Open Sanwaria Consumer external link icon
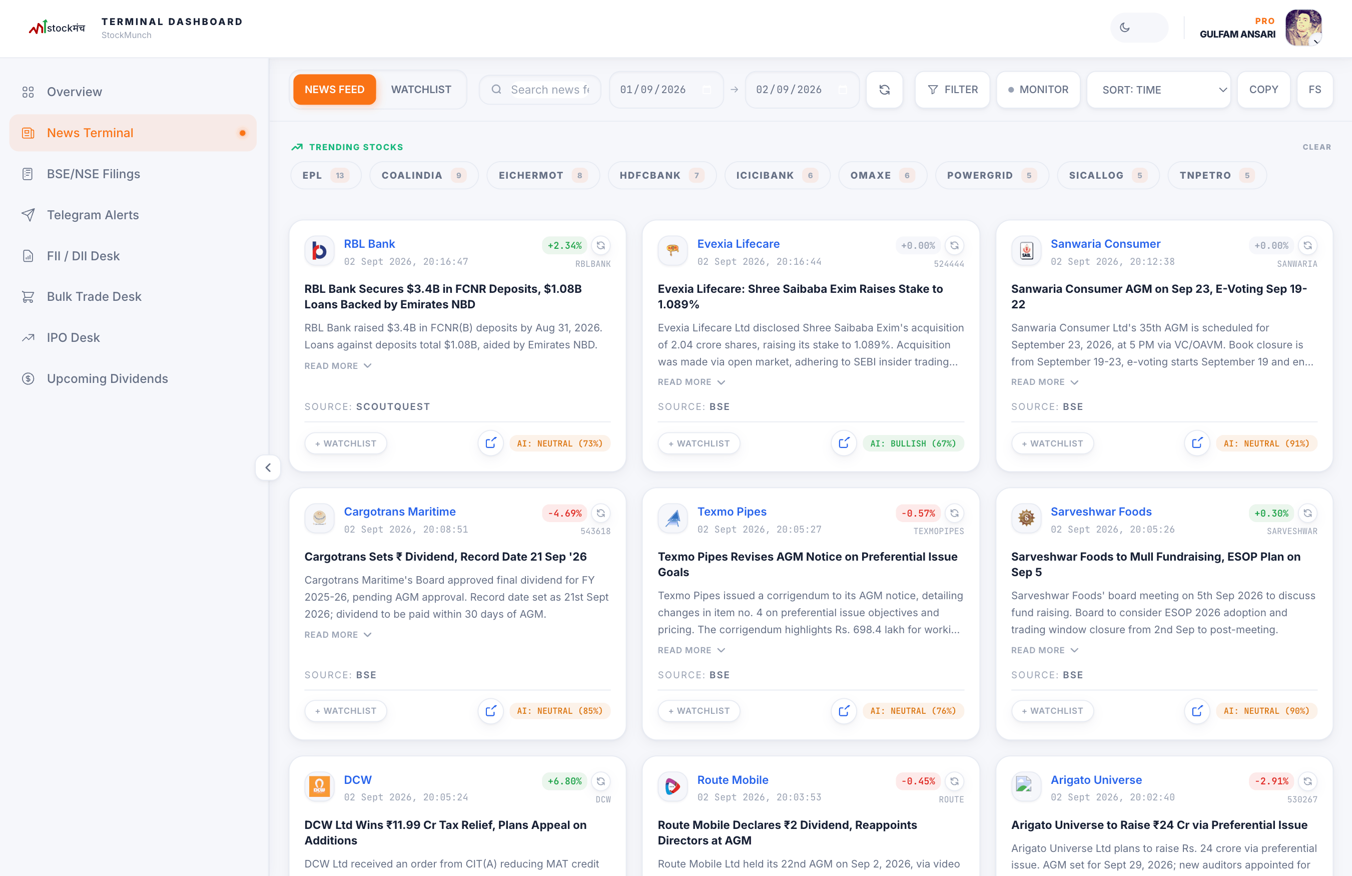1352x876 pixels. click(1197, 443)
